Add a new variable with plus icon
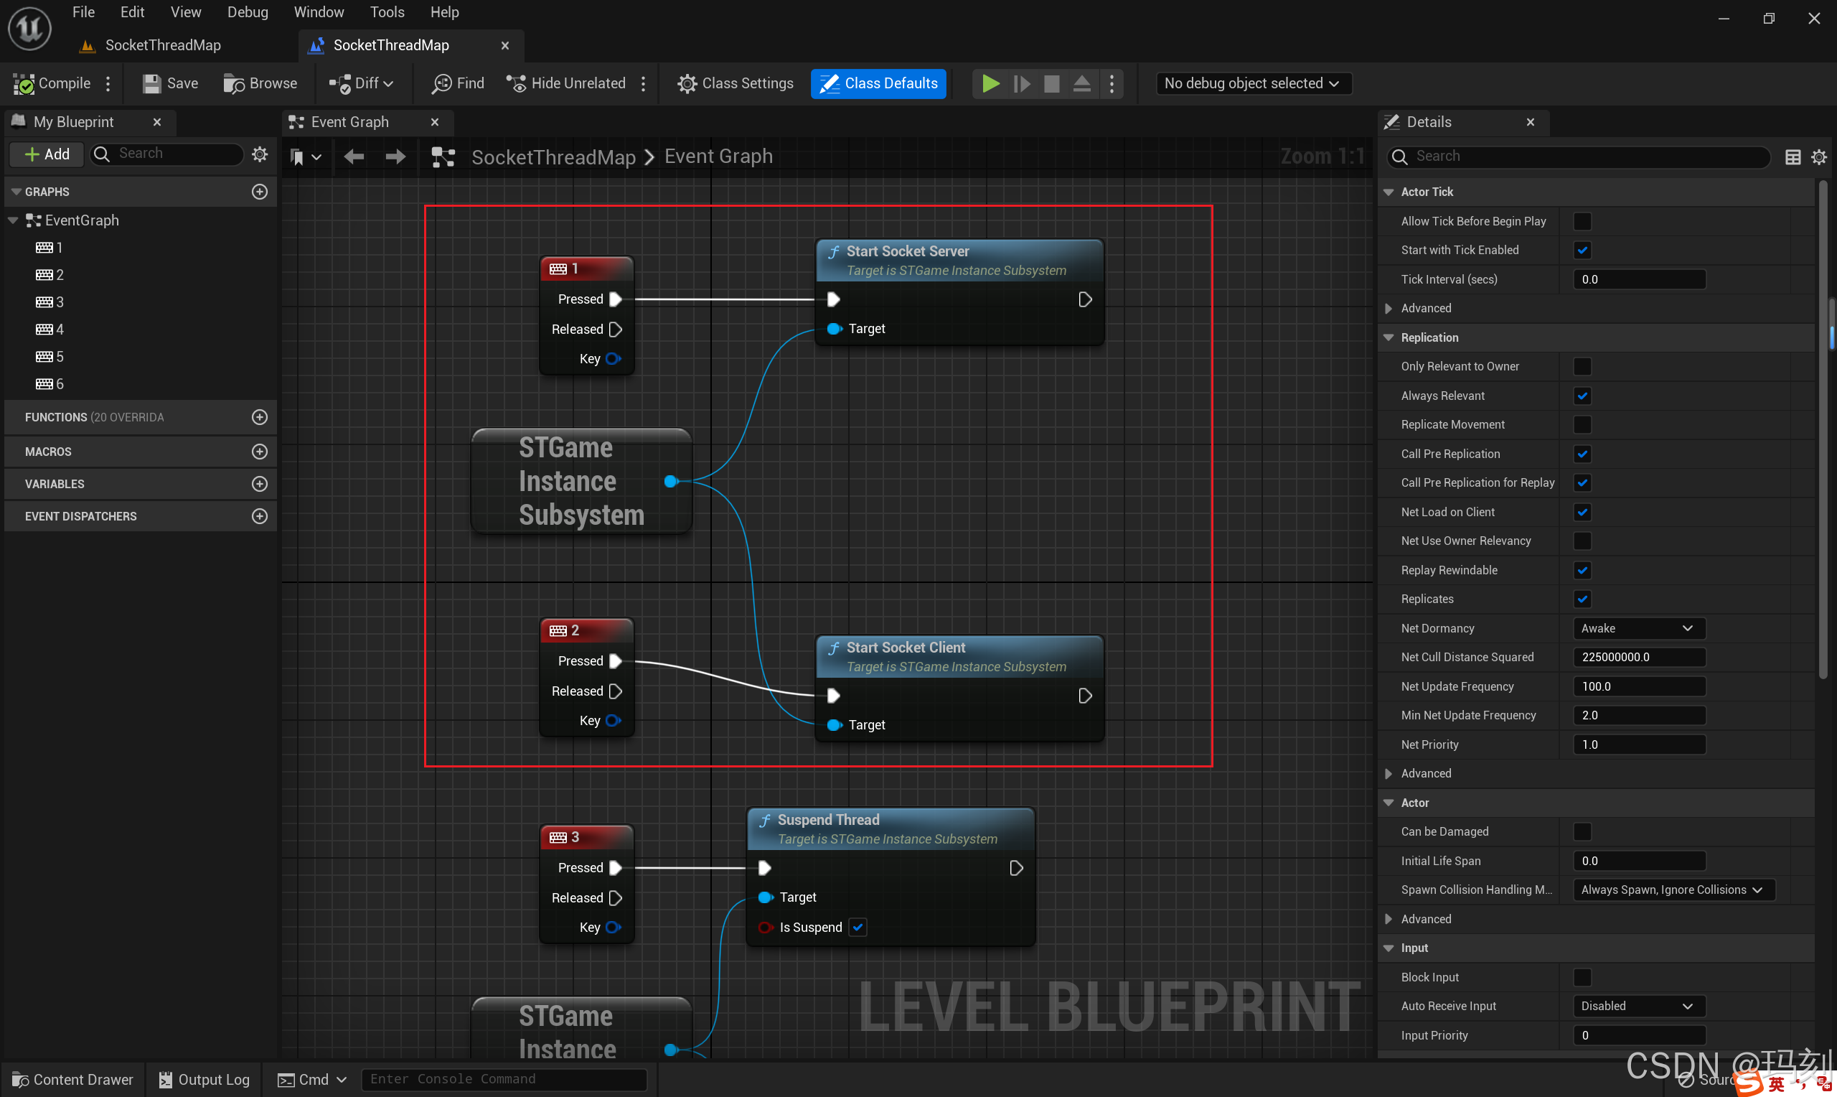Viewport: 1837px width, 1097px height. click(259, 483)
